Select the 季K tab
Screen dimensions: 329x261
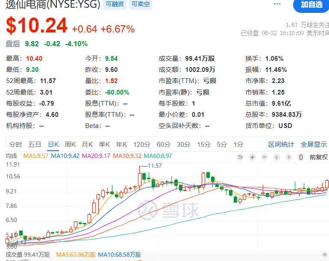click(104, 145)
